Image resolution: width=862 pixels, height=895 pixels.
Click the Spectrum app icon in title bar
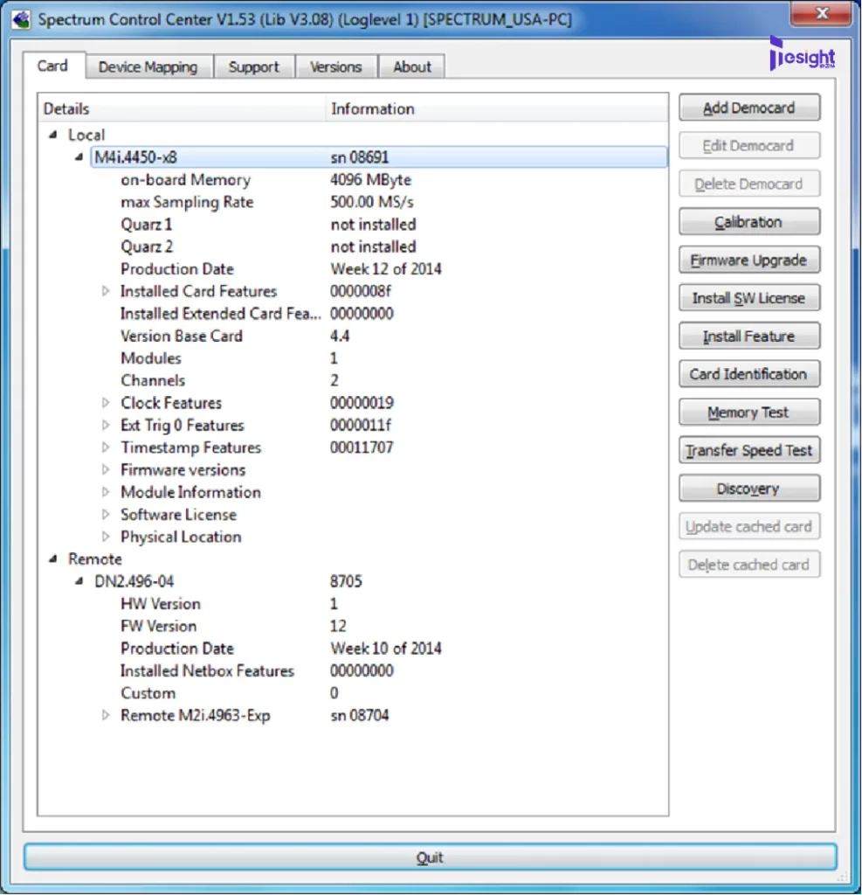click(21, 19)
